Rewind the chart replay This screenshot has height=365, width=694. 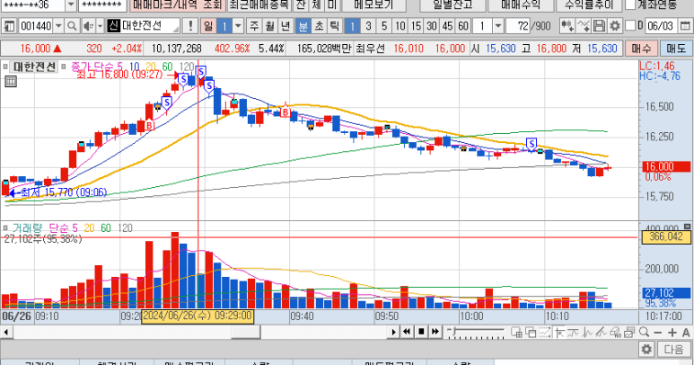click(407, 332)
